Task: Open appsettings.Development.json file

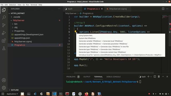Action: point(29,34)
